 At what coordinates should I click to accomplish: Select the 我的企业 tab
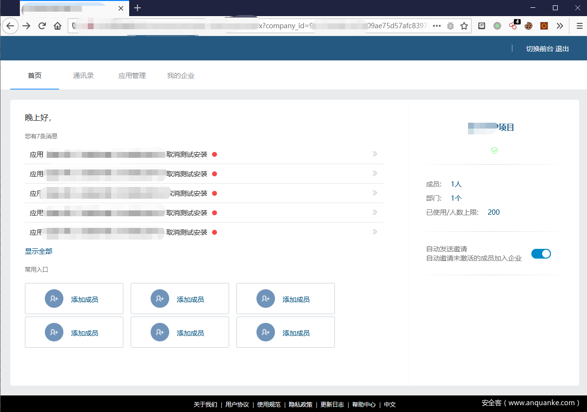pos(181,75)
